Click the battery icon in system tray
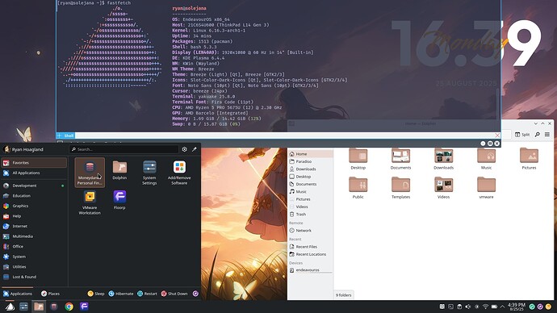This screenshot has height=313, width=557. [494, 307]
